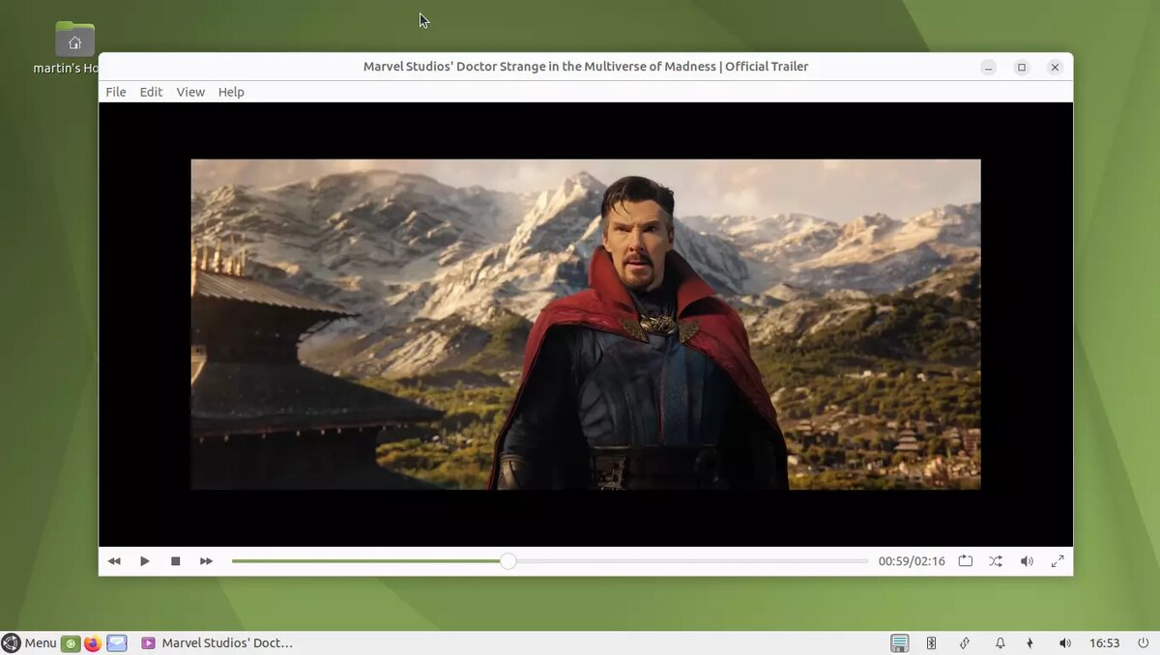This screenshot has height=655, width=1160.
Task: Launch Firefox from the taskbar
Action: [x=92, y=642]
